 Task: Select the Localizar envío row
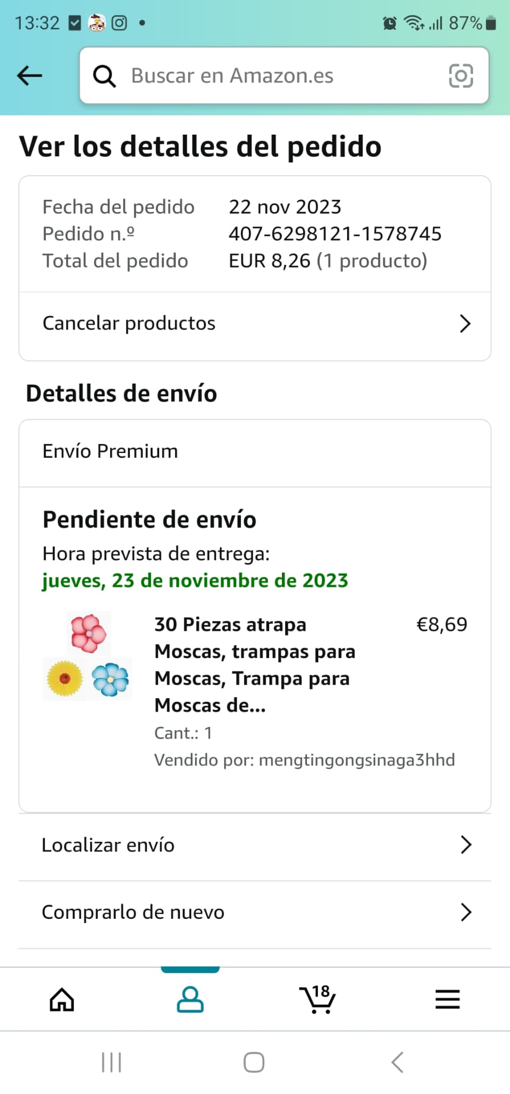pos(108,845)
